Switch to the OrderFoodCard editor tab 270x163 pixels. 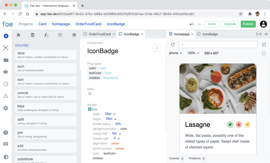click(x=100, y=34)
